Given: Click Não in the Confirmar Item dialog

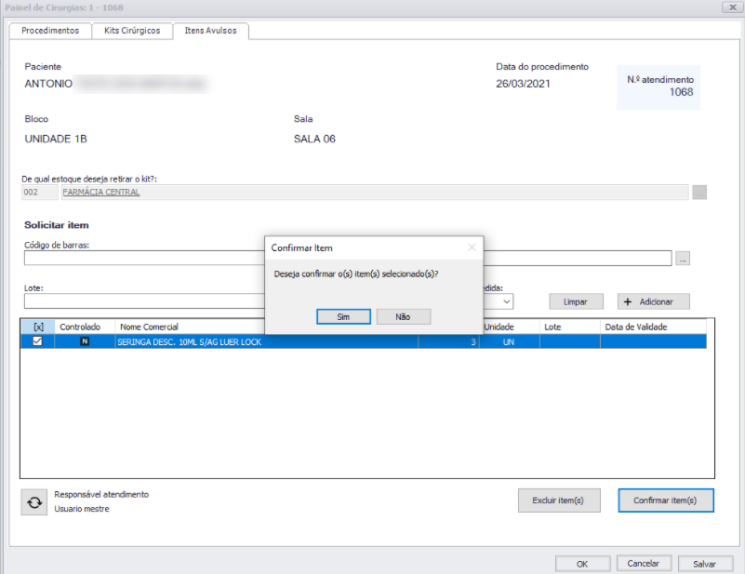Looking at the screenshot, I should [404, 316].
